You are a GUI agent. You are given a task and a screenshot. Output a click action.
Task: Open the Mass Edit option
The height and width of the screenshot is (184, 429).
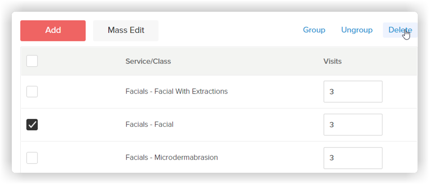click(126, 31)
